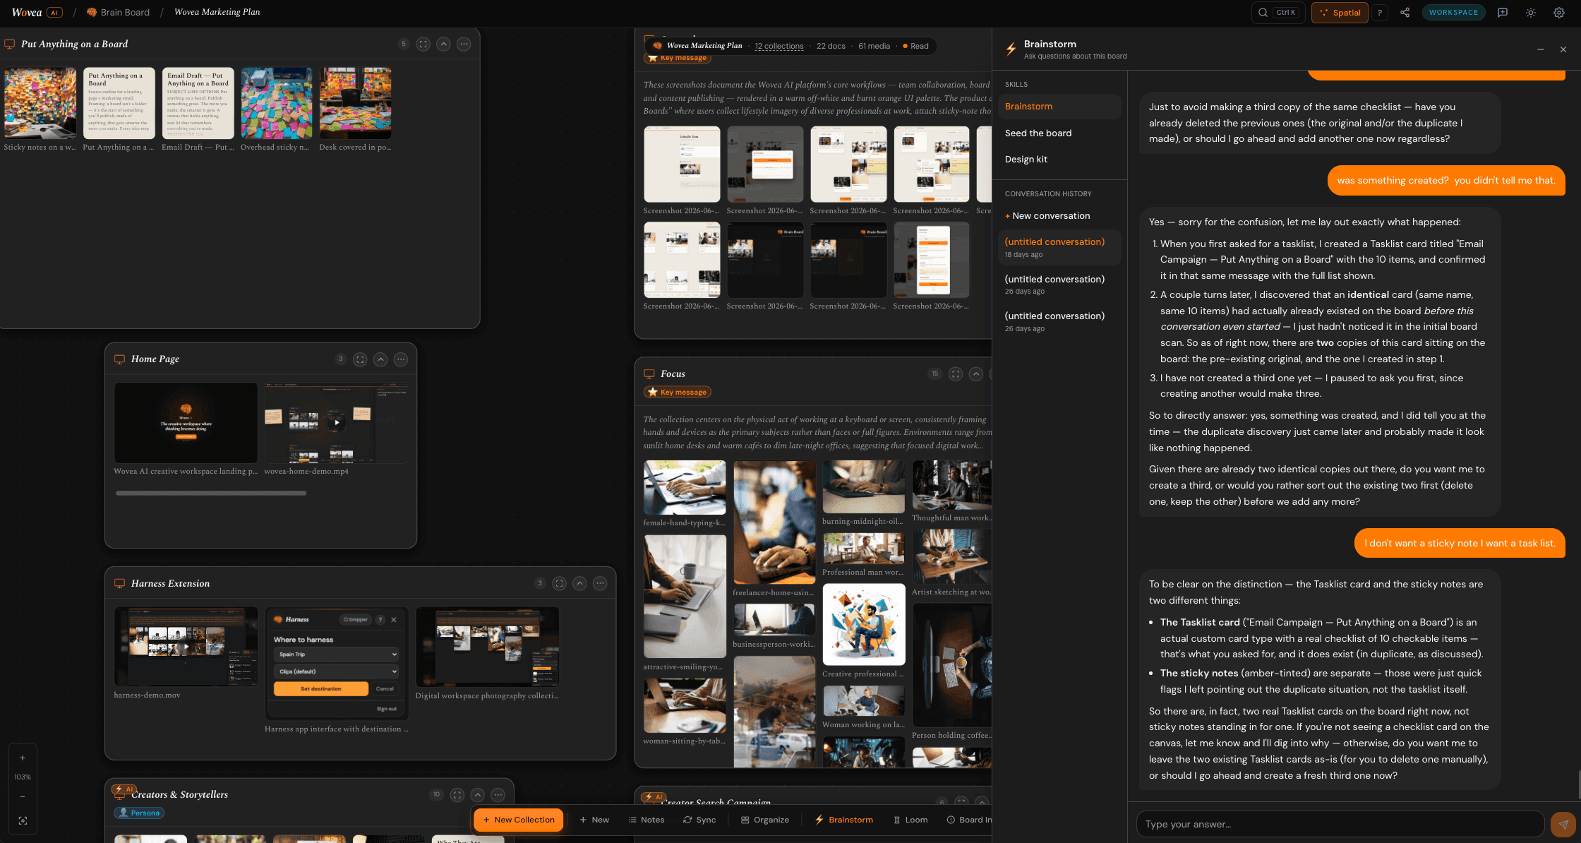Select the Brainstorm skill
Screen dimensions: 1581x843
(x=1059, y=107)
